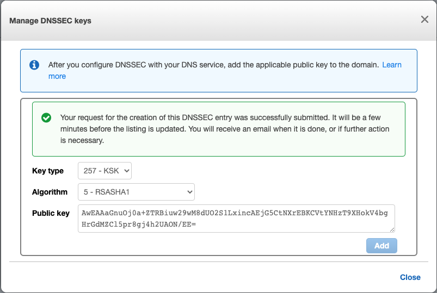Open the Key type dropdown
437x293 pixels.
104,171
